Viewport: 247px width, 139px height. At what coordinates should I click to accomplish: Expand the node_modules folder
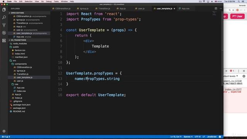coord(20,44)
